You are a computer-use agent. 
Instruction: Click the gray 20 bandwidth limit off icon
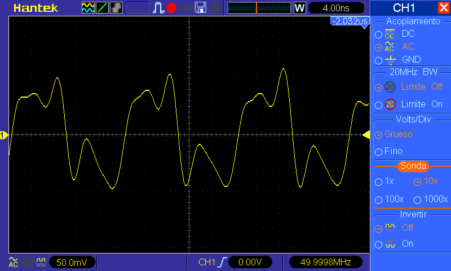pos(390,87)
